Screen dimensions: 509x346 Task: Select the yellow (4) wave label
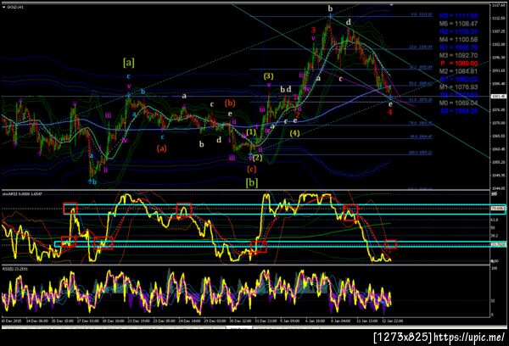coord(294,133)
